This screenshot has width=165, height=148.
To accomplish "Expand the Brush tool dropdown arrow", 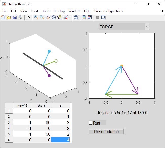I will point(70,18).
